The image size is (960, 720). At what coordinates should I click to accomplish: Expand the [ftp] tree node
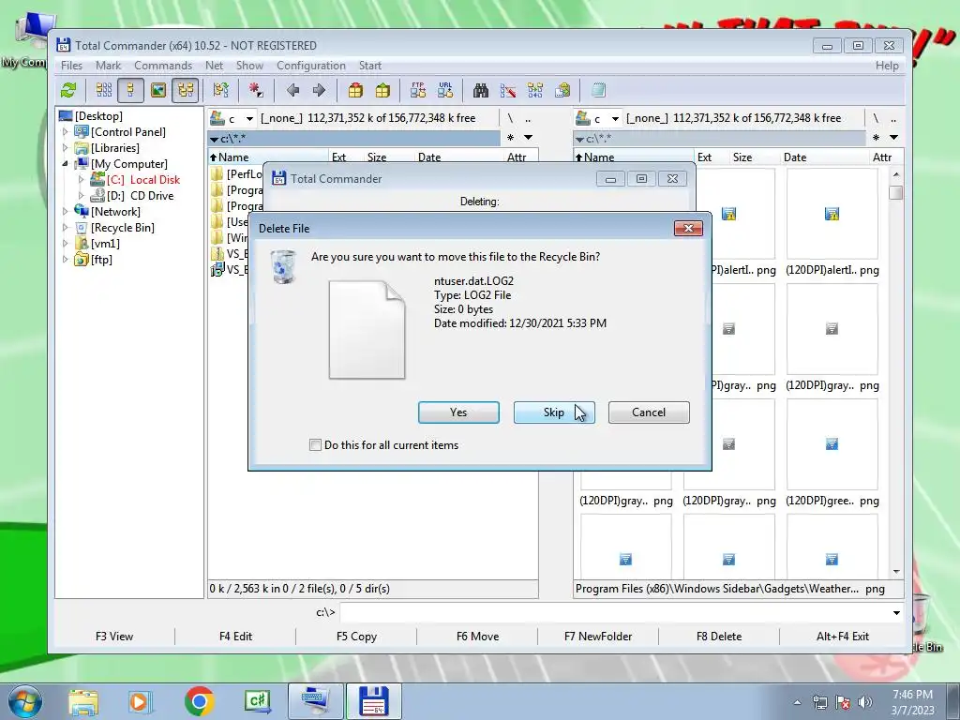point(66,259)
